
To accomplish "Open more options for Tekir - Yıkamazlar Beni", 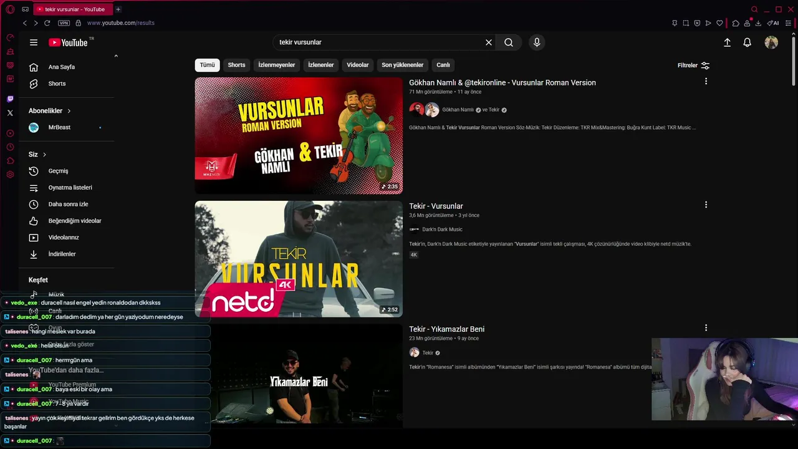I will click(706, 327).
